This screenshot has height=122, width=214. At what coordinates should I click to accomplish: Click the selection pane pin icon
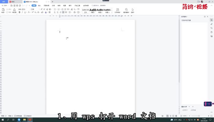coord(205,16)
